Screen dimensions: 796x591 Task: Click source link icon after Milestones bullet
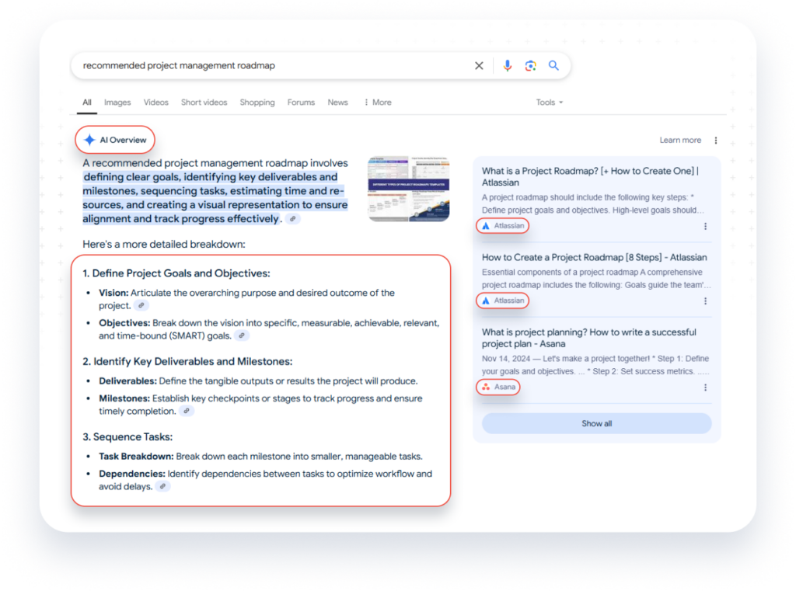187,411
